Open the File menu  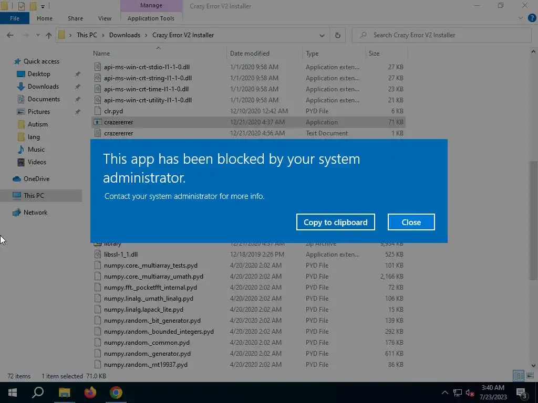tap(15, 18)
